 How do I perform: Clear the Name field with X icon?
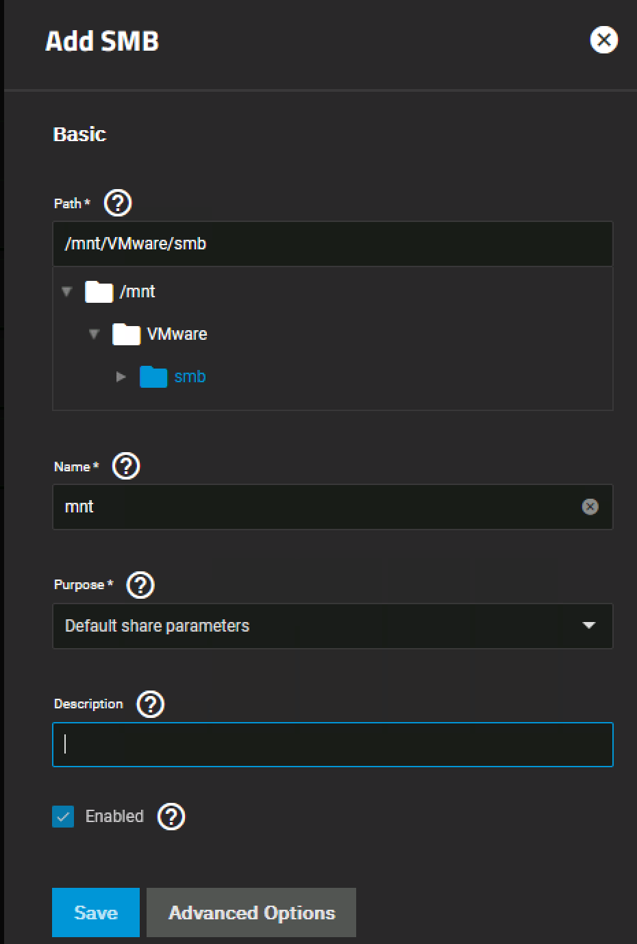(590, 507)
